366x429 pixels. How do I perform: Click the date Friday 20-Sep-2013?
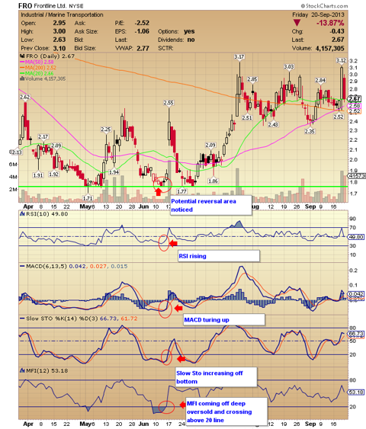(x=318, y=14)
